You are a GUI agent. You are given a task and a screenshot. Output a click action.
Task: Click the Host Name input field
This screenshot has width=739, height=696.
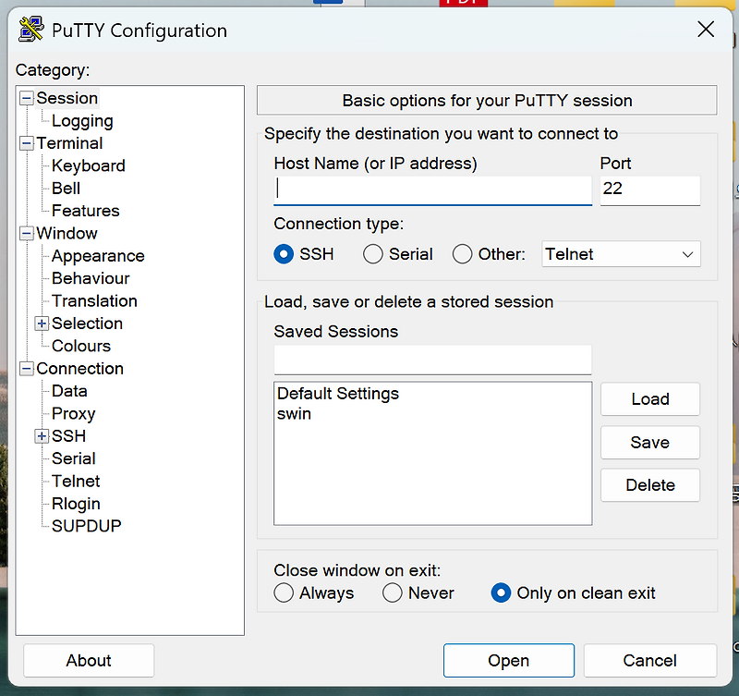(432, 190)
